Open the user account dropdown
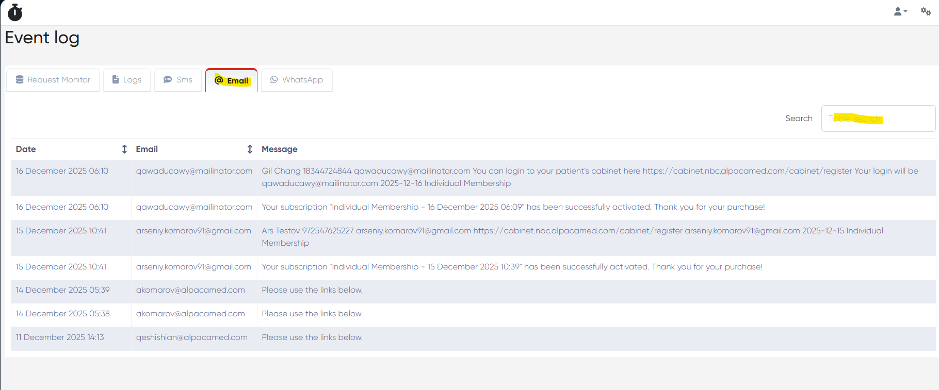 (900, 11)
